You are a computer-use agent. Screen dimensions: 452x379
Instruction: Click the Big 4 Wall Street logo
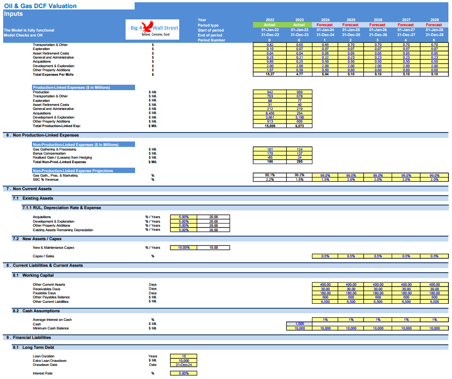pyautogui.click(x=152, y=29)
